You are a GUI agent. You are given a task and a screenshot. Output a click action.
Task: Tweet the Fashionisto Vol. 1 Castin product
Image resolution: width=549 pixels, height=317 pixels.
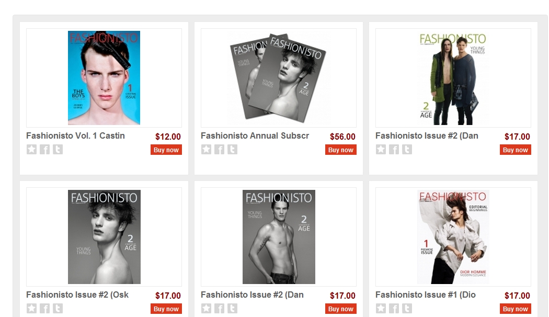pyautogui.click(x=58, y=150)
